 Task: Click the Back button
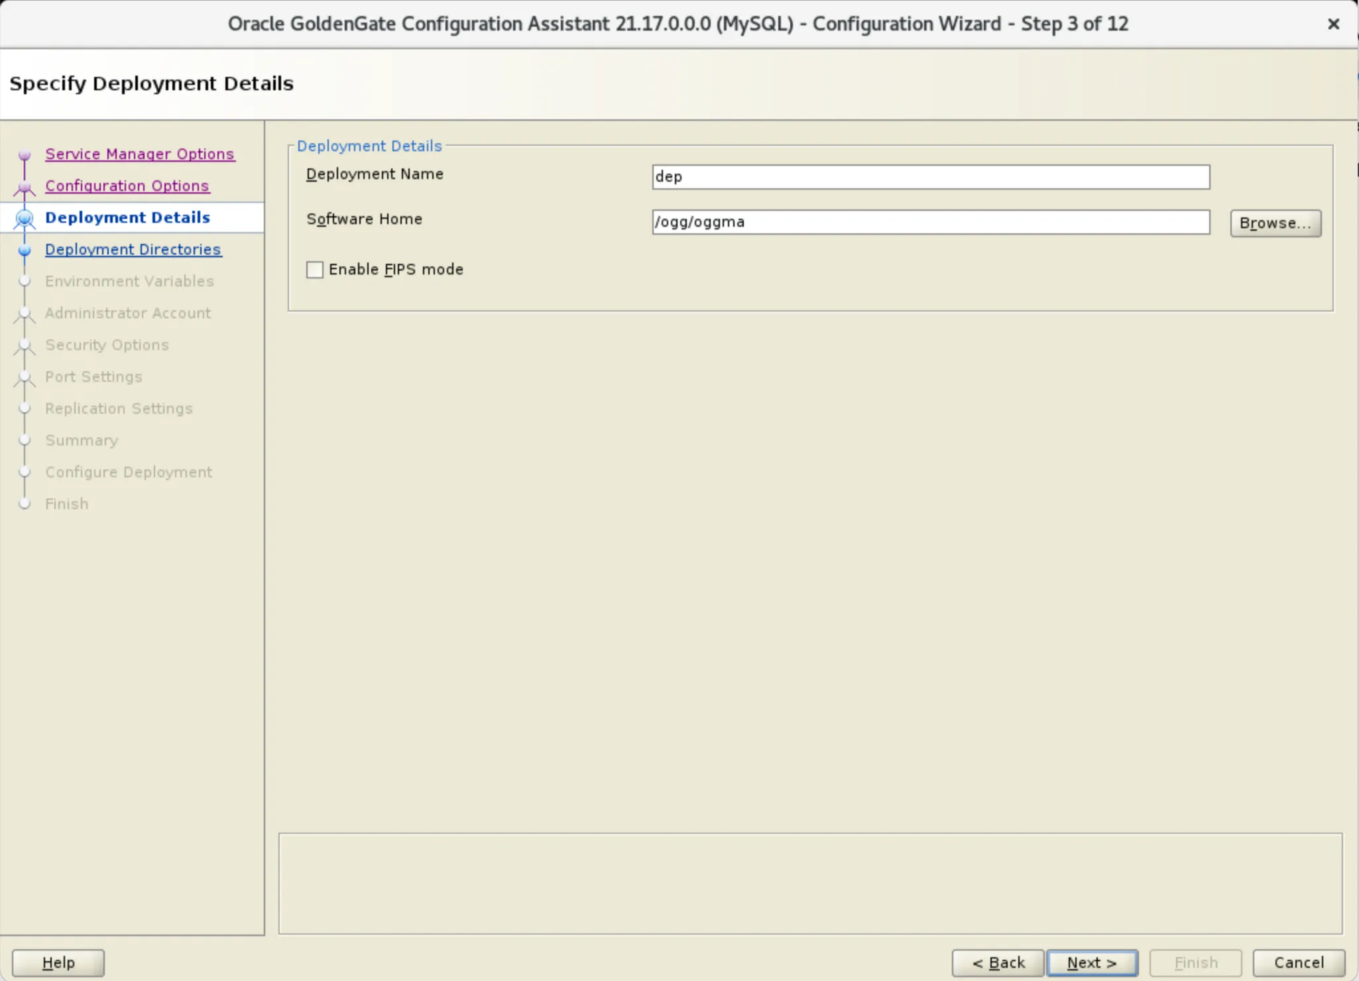click(998, 962)
